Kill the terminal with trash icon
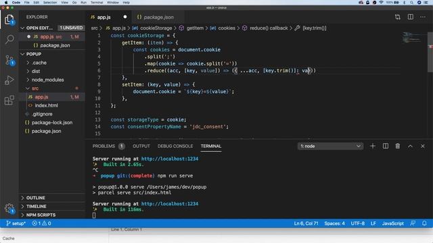433x243 pixels. pyautogui.click(x=397, y=146)
